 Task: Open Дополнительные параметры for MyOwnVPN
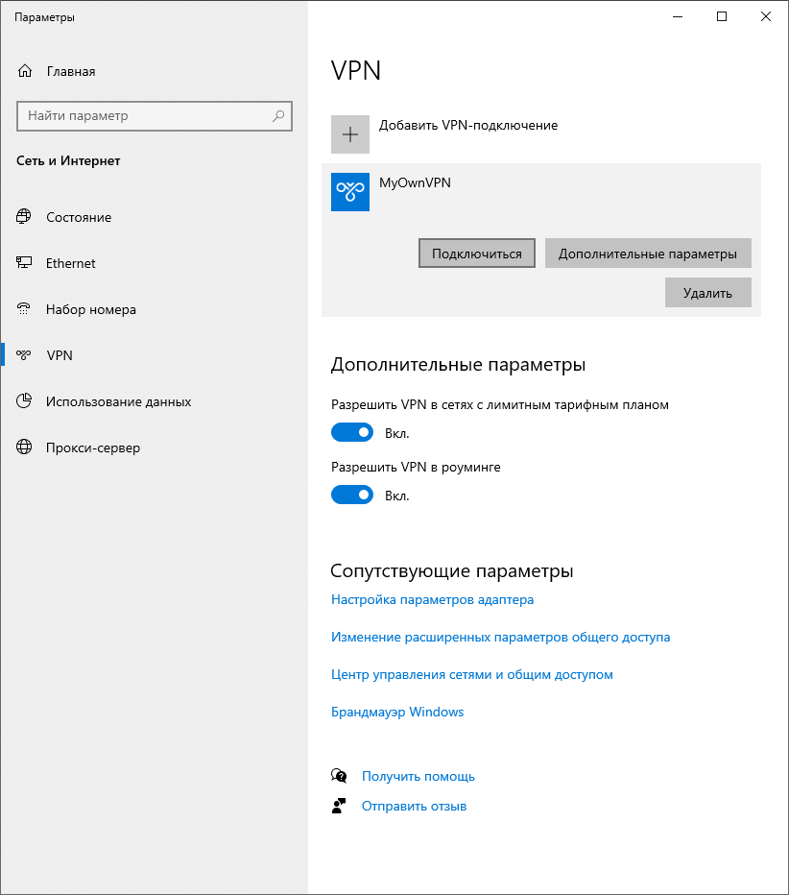pos(647,253)
